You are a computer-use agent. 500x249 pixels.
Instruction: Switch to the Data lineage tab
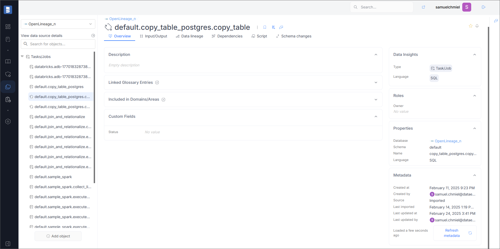(190, 36)
